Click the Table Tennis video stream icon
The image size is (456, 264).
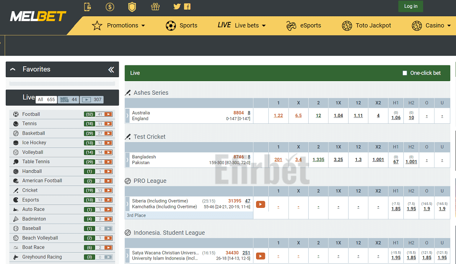(108, 162)
